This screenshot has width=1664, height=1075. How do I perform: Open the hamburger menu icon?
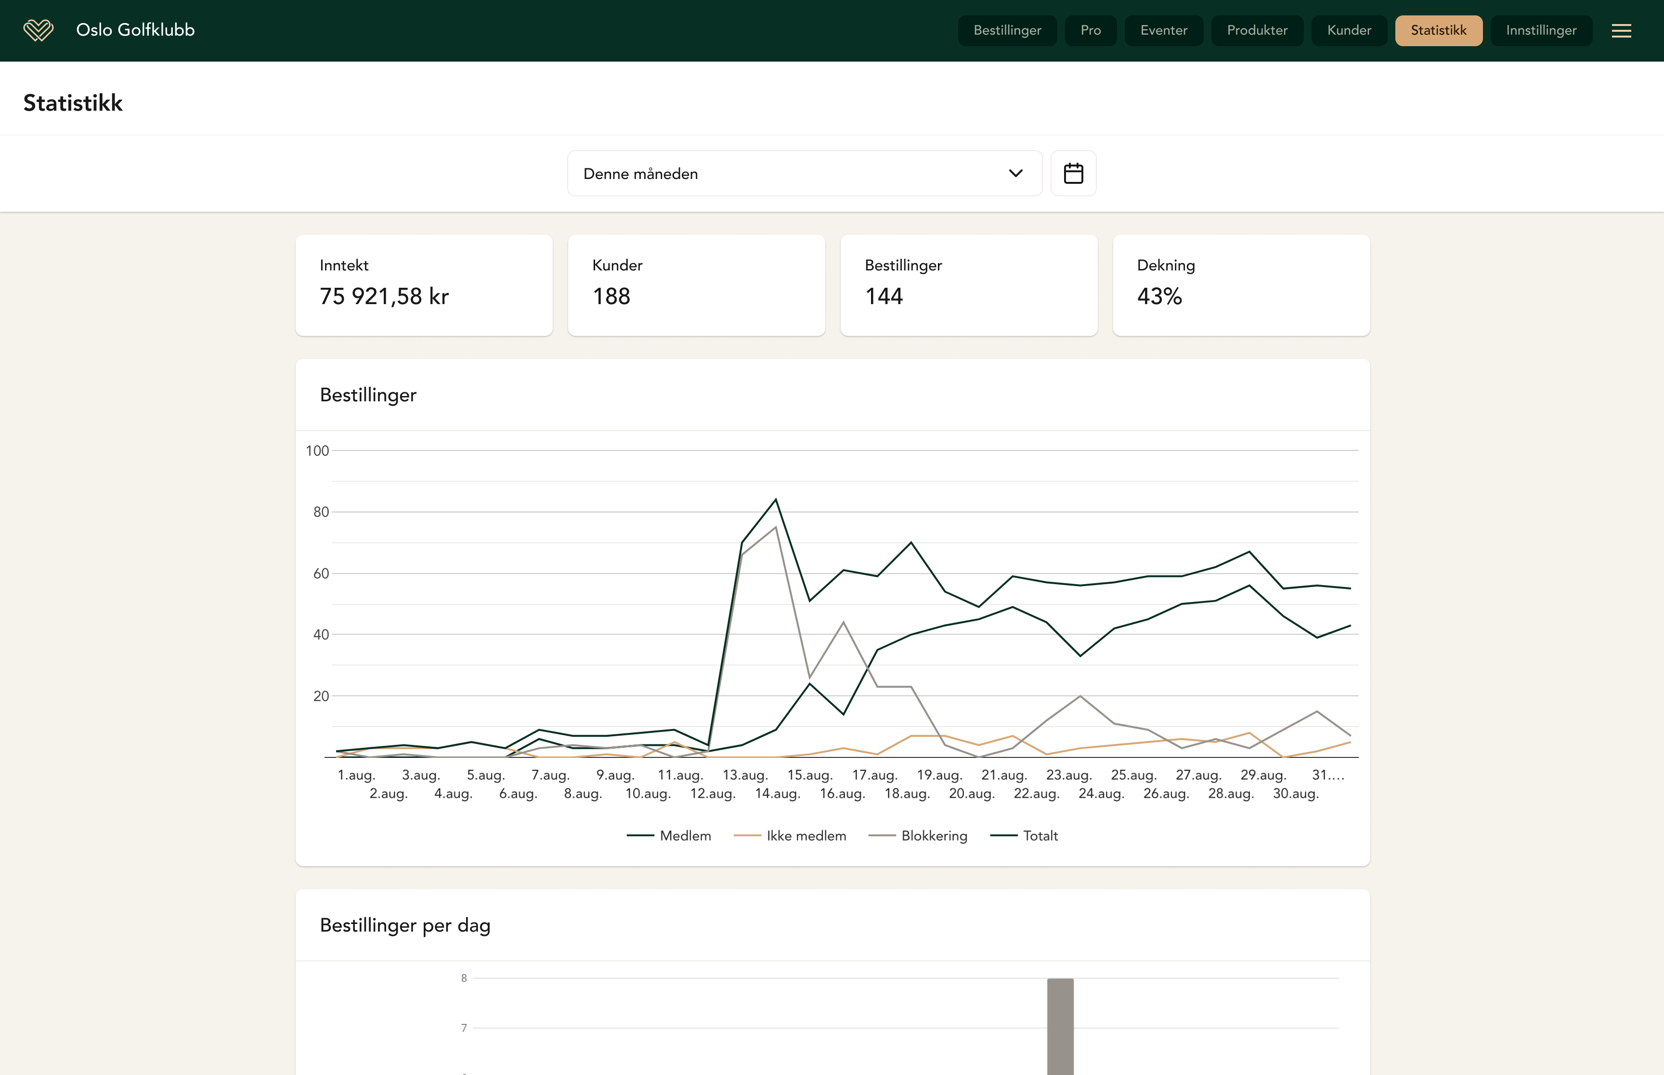[1621, 31]
